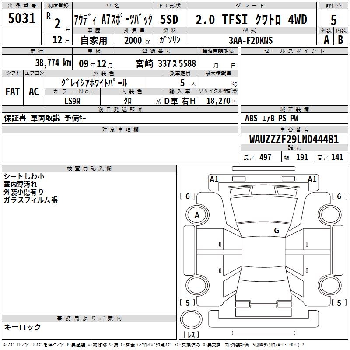Select the interior grade B cell
The width and height of the screenshot is (350, 350).
(x=341, y=39)
